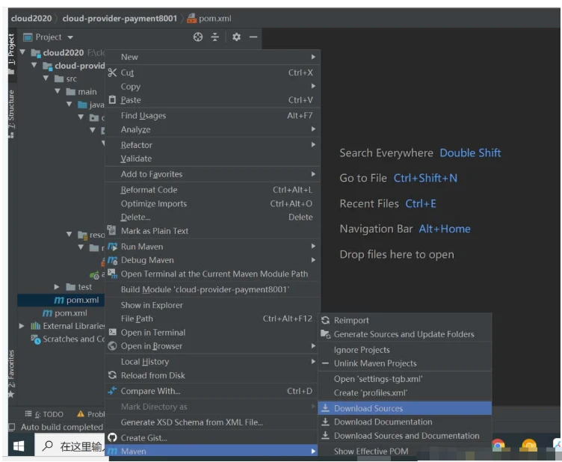Click the Windows taskbar search box

click(x=71, y=446)
